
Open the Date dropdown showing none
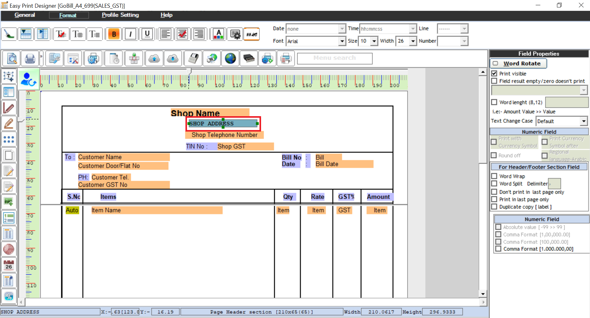342,28
